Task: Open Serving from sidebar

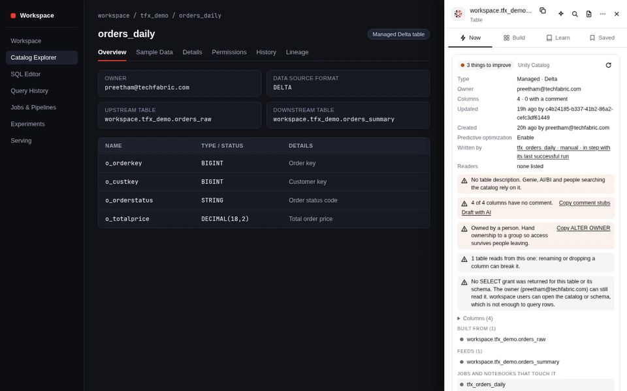Action: pos(42,141)
